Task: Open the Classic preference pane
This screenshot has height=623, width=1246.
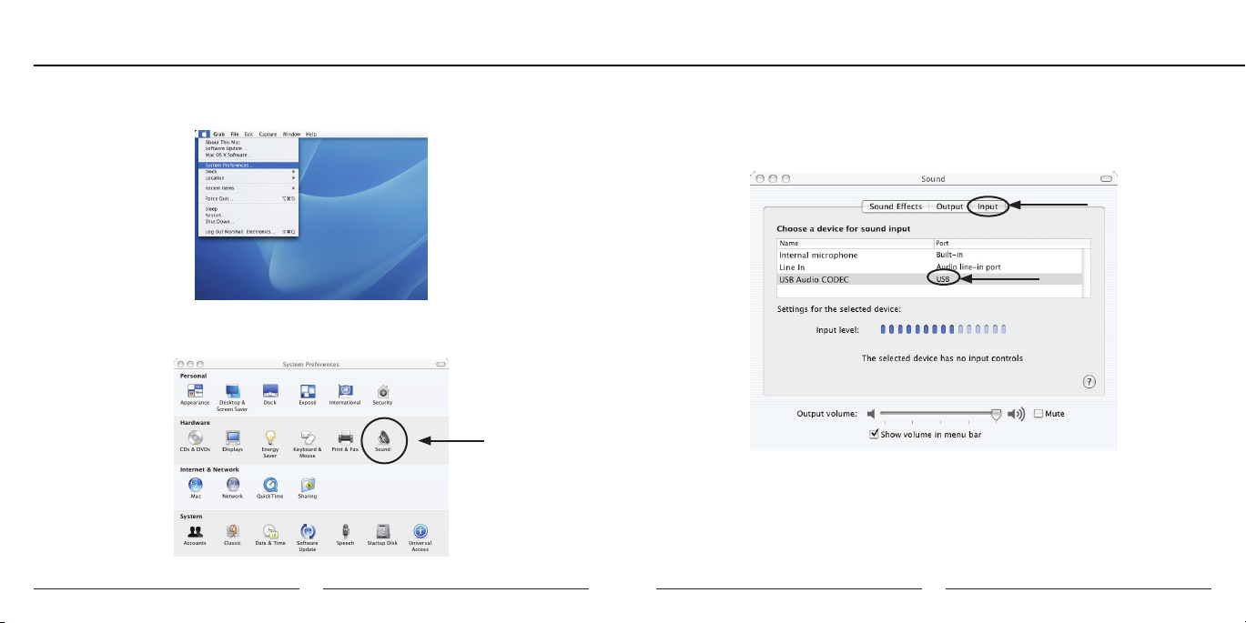Action: click(x=232, y=534)
